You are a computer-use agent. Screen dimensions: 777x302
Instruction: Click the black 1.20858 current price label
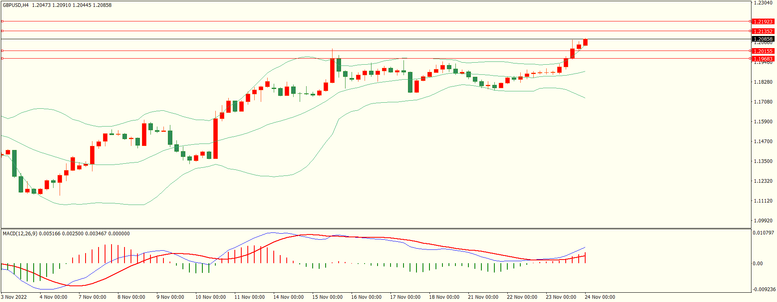coord(763,39)
